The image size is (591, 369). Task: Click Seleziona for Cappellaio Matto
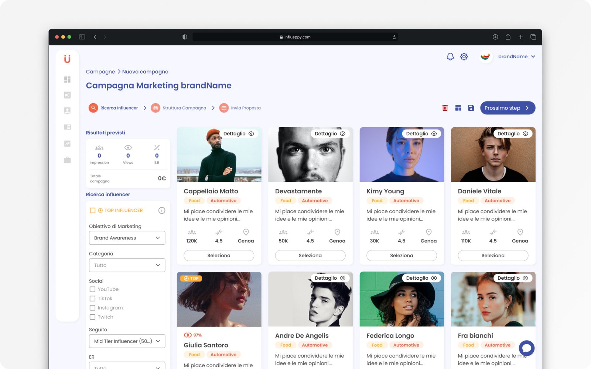pyautogui.click(x=219, y=255)
